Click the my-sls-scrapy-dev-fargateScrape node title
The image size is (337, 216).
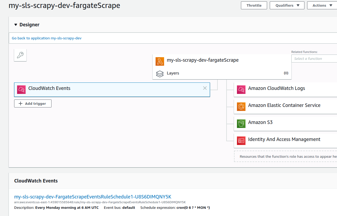(203, 60)
